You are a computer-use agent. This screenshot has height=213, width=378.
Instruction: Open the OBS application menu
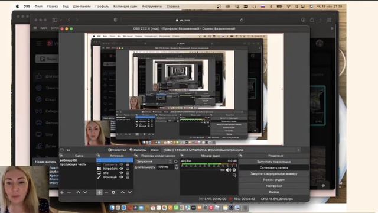(27, 7)
